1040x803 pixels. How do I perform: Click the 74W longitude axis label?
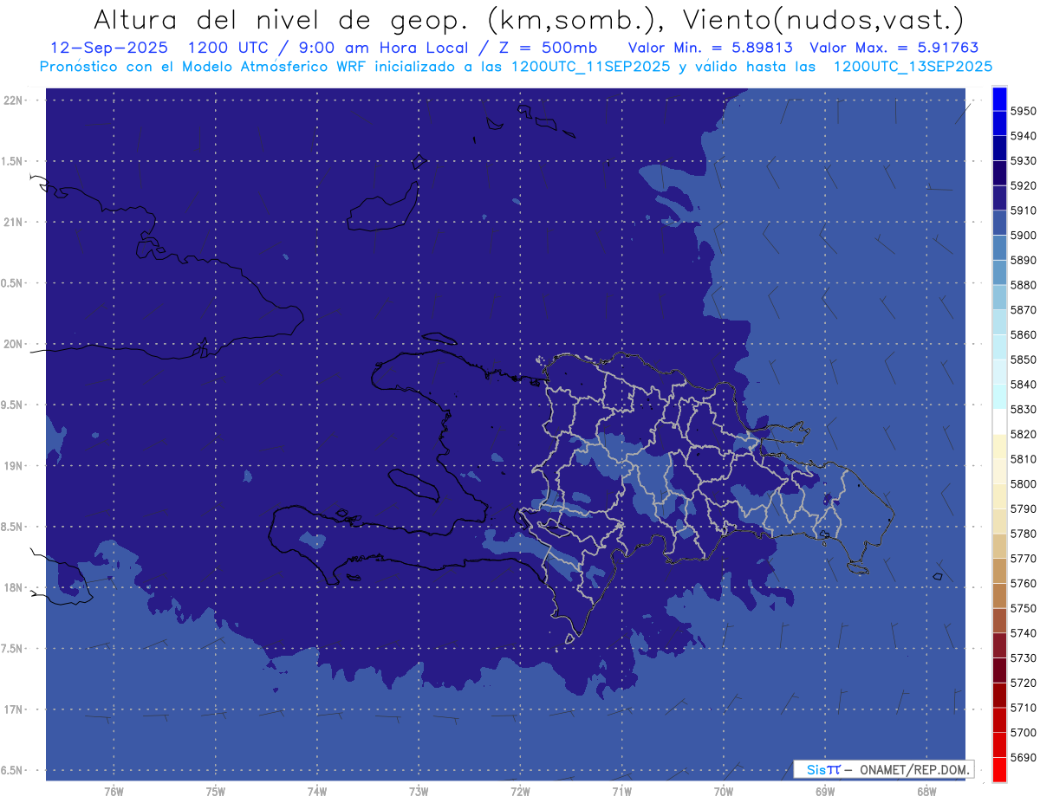316,791
